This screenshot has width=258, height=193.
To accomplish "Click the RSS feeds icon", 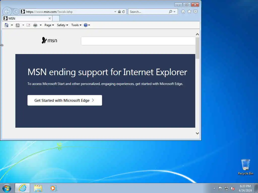I will (18, 25).
